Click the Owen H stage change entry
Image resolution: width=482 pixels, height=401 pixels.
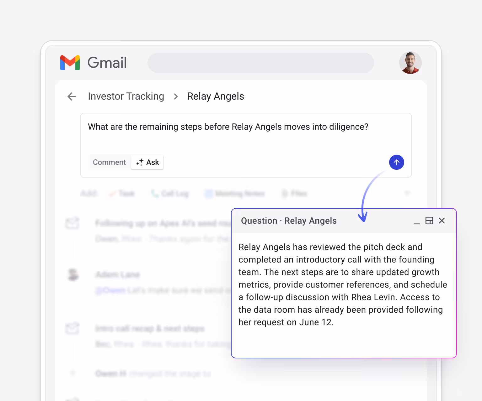(x=153, y=373)
